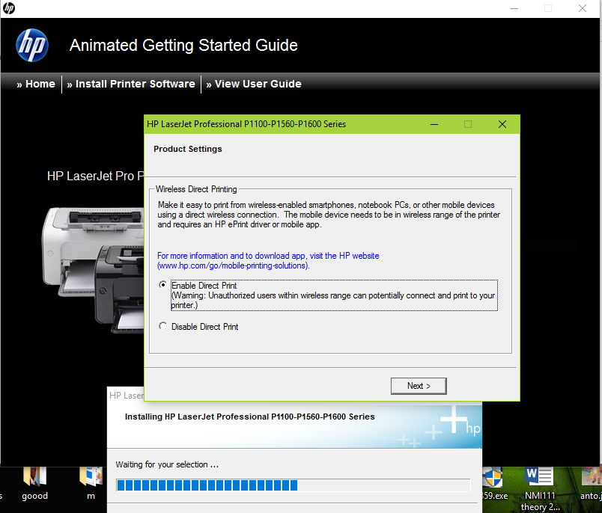Open the HP mobile printing solutions link
This screenshot has width=602, height=513.
click(268, 260)
